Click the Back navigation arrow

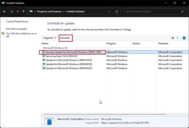[4, 12]
